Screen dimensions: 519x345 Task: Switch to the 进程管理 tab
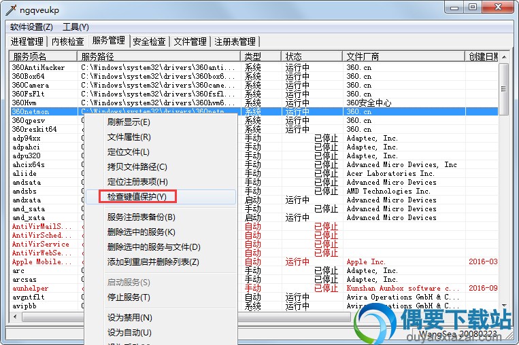tap(27, 41)
